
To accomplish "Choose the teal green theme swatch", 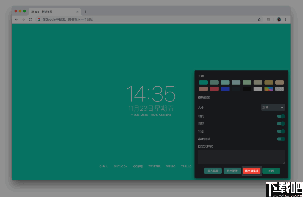I will pyautogui.click(x=203, y=82).
